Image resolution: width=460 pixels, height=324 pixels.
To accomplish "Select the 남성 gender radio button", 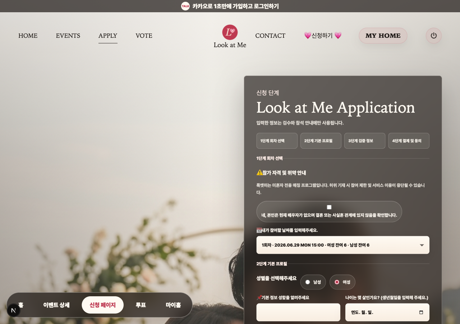I will (x=308, y=282).
